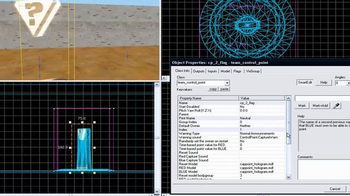Click the side viewport scroll up arrow

click(x=157, y=85)
